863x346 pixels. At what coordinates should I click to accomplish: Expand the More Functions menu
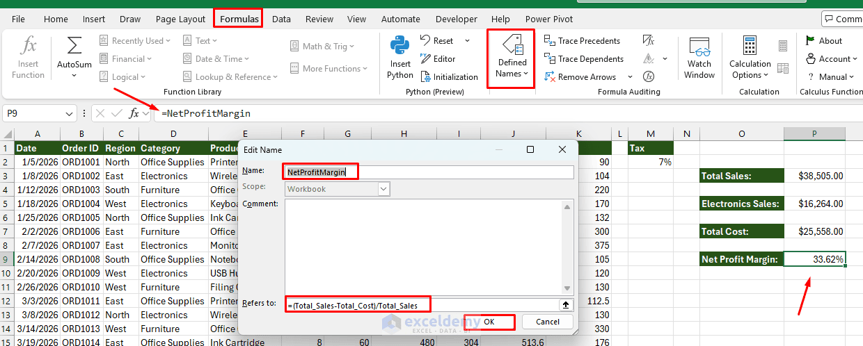coord(328,69)
